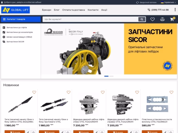Call phone number (099) 771 44 98
Viewport: 178px width, 133px height.
pyautogui.click(x=160, y=10)
